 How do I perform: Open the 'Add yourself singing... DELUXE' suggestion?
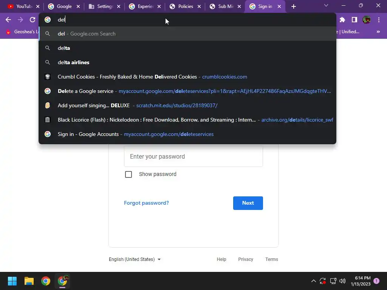point(187,105)
